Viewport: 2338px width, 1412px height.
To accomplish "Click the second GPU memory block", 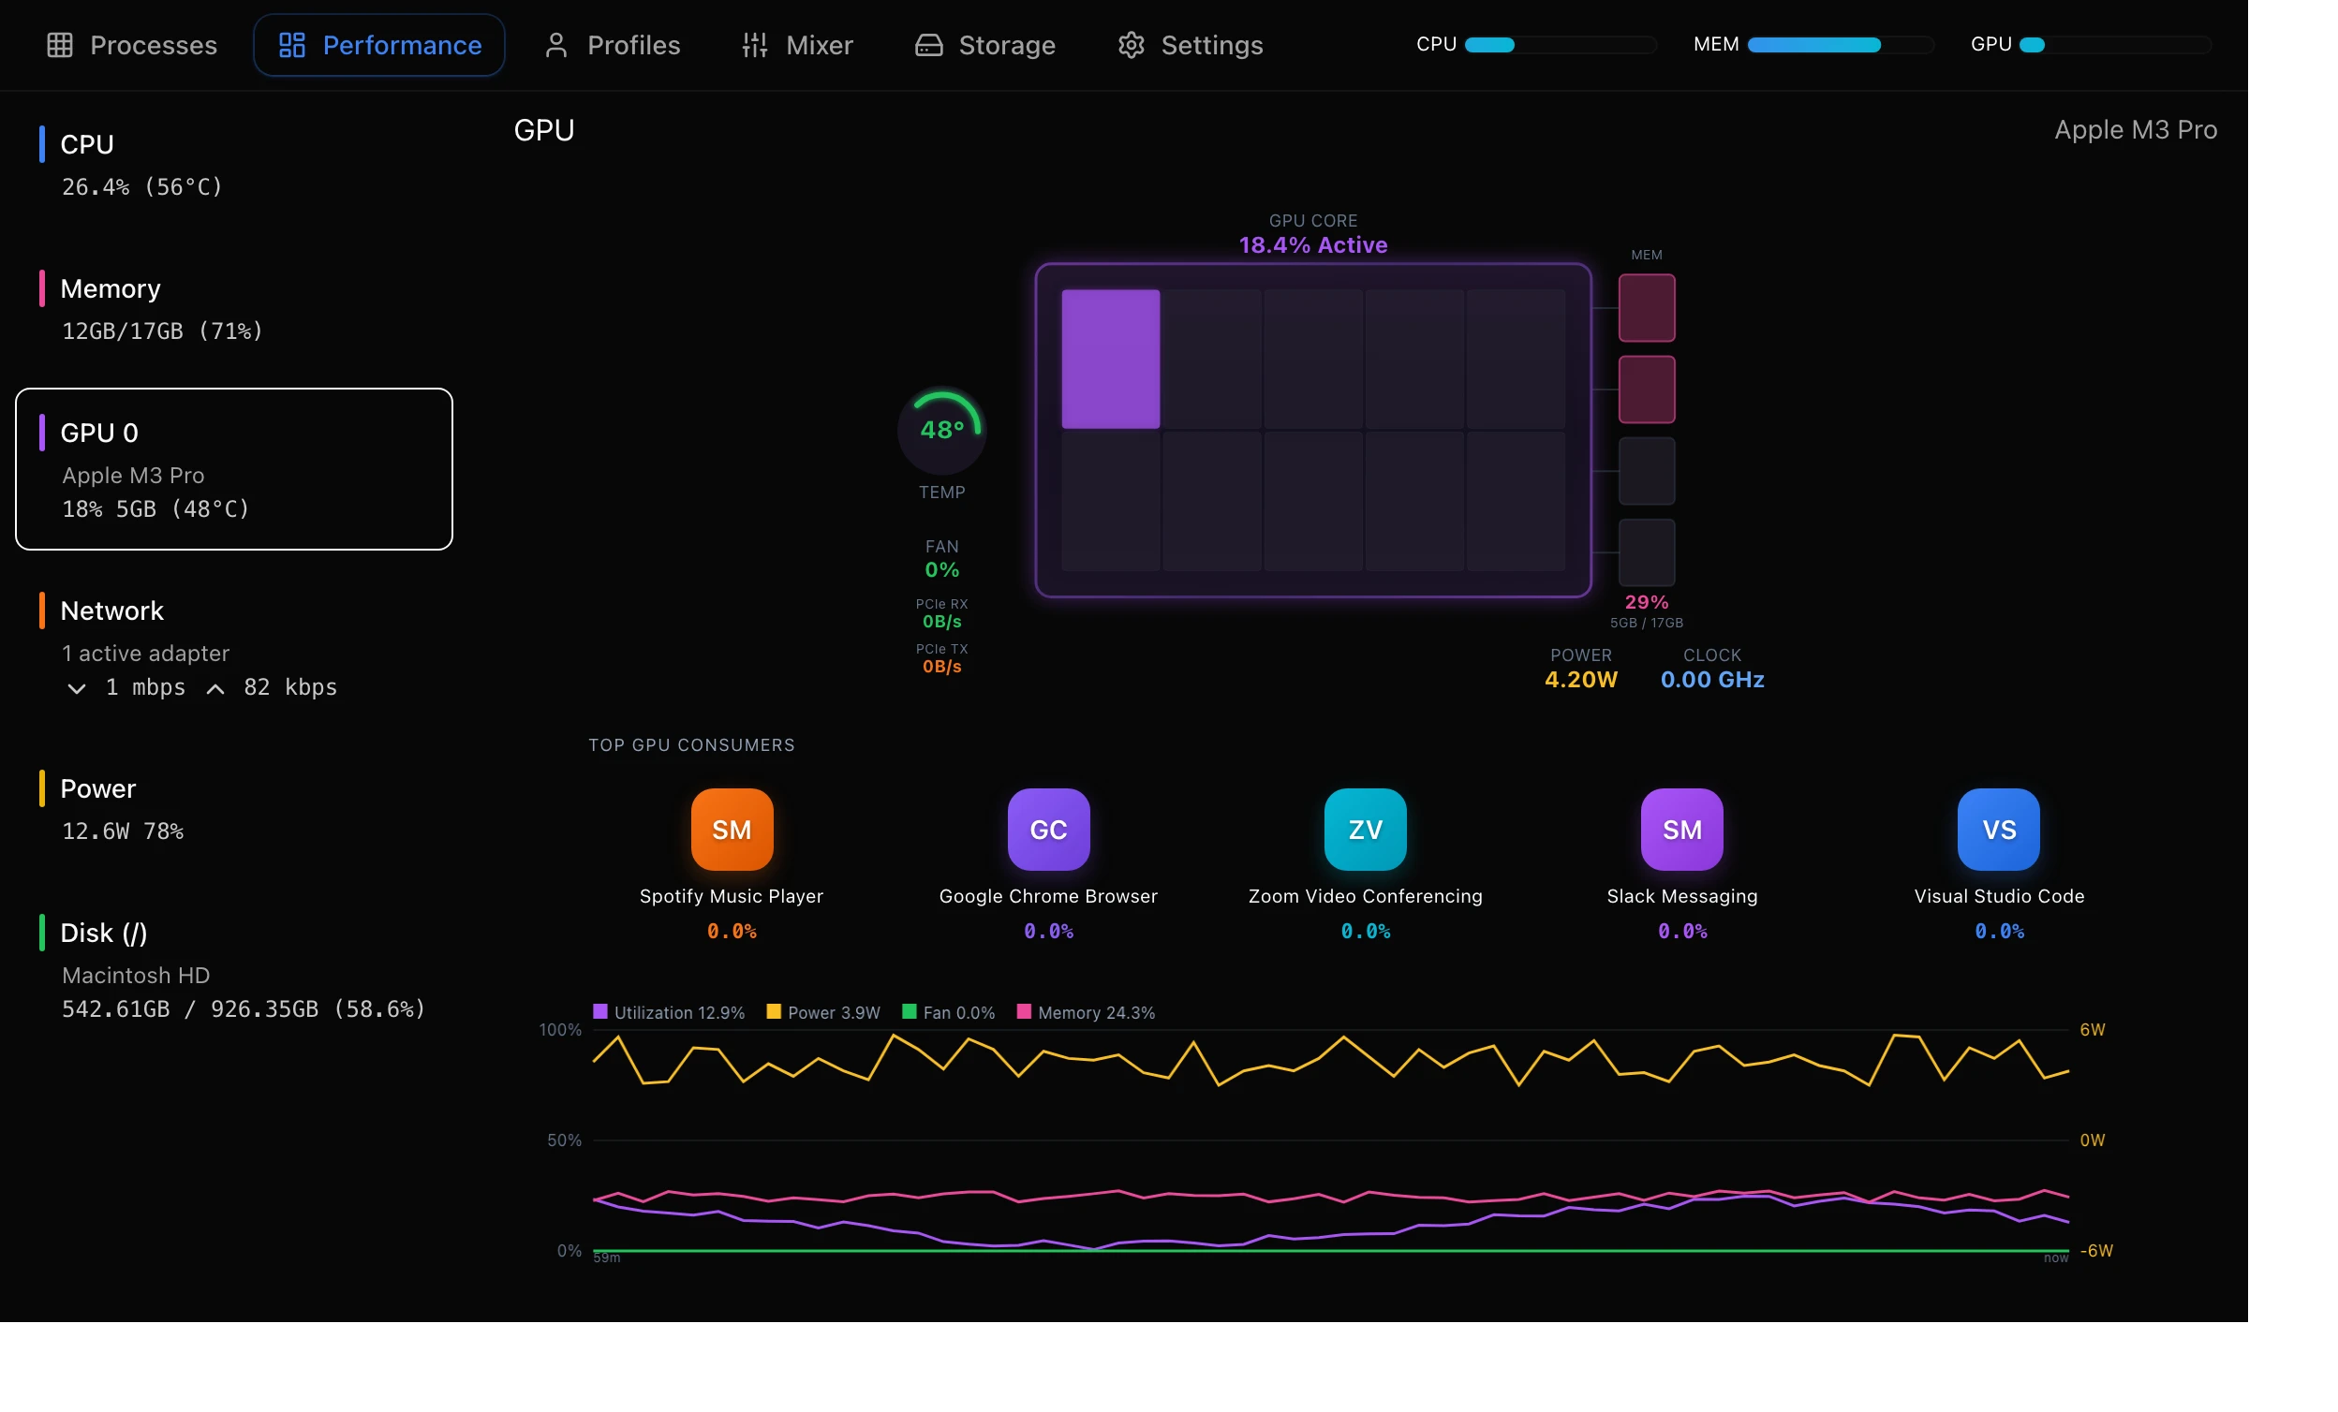I will tap(1647, 389).
